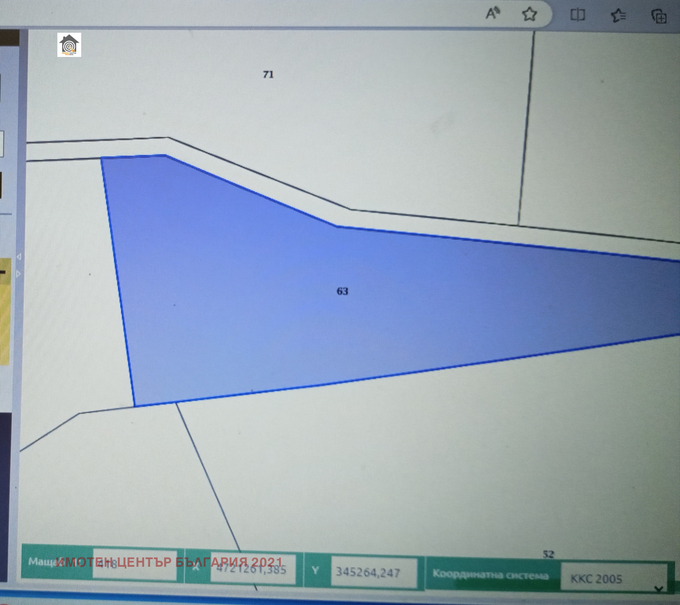This screenshot has width=680, height=605.
Task: Click the upper panel collapse arrow on left splitter
Action: [x=18, y=257]
